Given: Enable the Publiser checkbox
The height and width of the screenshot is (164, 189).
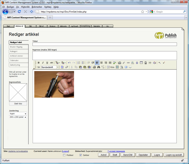Looking at the screenshot, I should [64, 155].
